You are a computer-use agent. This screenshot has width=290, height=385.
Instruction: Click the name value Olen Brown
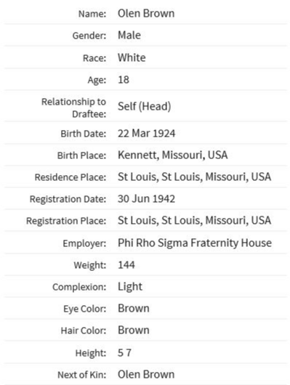[x=146, y=13]
